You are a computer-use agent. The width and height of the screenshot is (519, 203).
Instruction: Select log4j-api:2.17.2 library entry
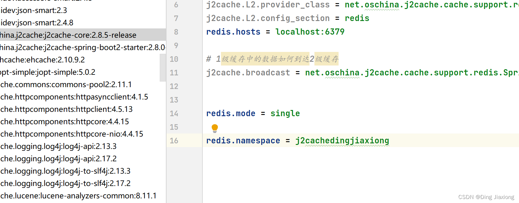[83, 159]
